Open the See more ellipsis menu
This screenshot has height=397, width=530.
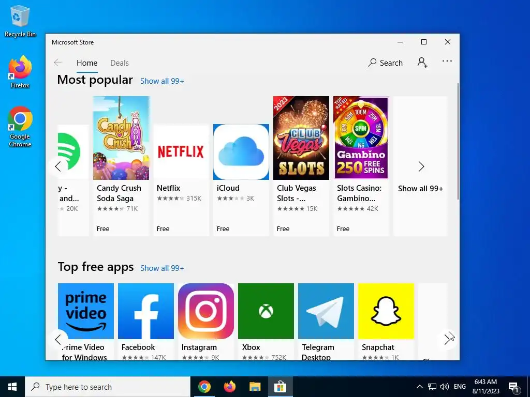[447, 61]
